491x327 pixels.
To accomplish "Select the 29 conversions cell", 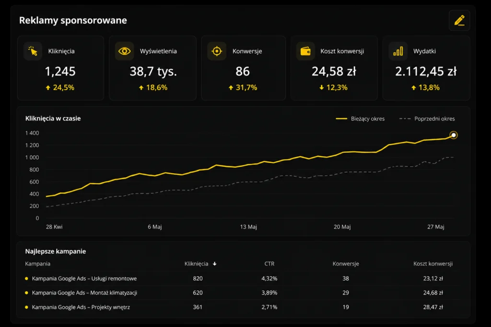I will coord(346,293).
